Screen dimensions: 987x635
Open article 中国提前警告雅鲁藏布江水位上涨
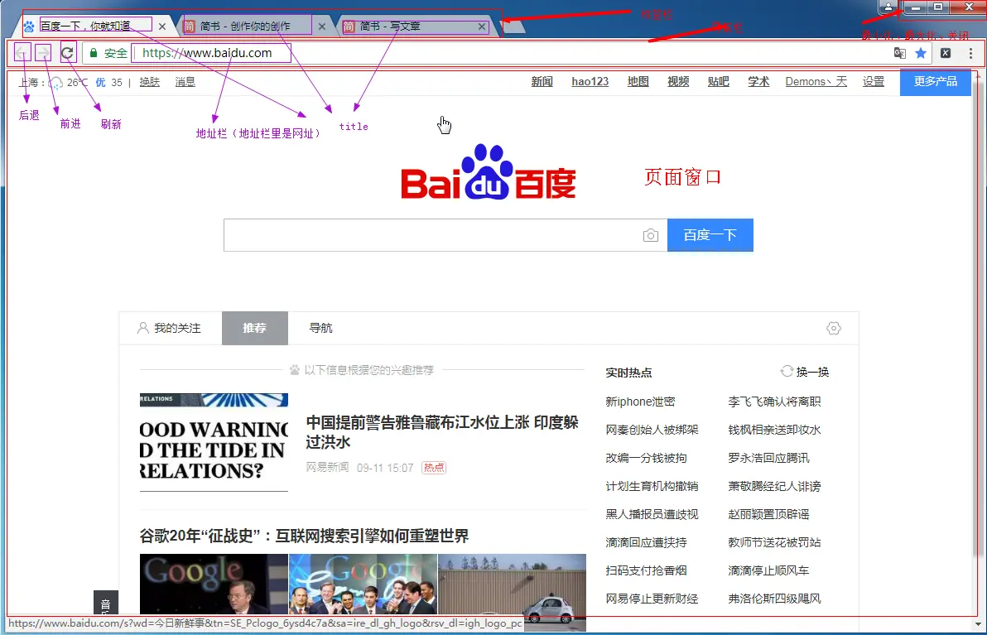(442, 432)
